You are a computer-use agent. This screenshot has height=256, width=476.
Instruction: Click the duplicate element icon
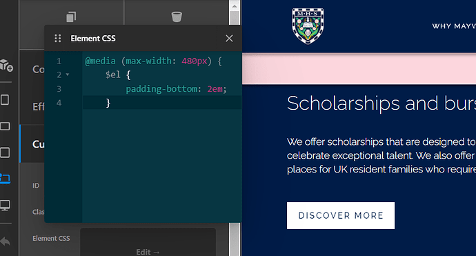71,17
